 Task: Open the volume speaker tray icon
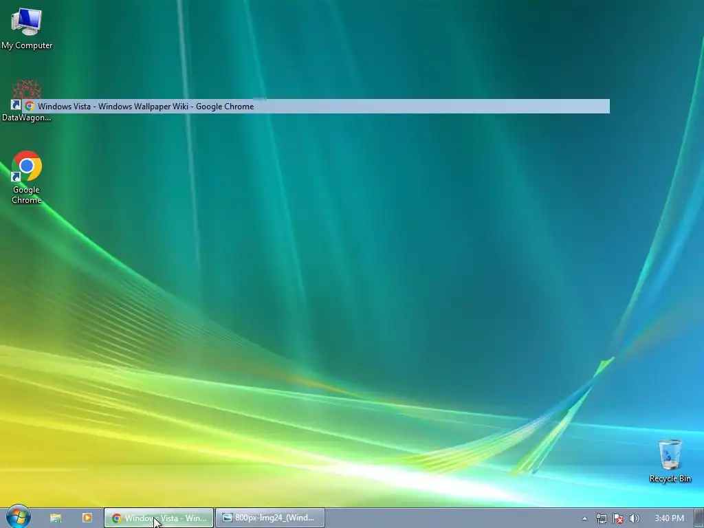click(635, 518)
